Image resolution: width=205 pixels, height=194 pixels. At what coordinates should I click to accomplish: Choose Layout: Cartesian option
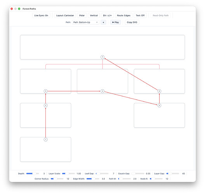tap(65, 16)
